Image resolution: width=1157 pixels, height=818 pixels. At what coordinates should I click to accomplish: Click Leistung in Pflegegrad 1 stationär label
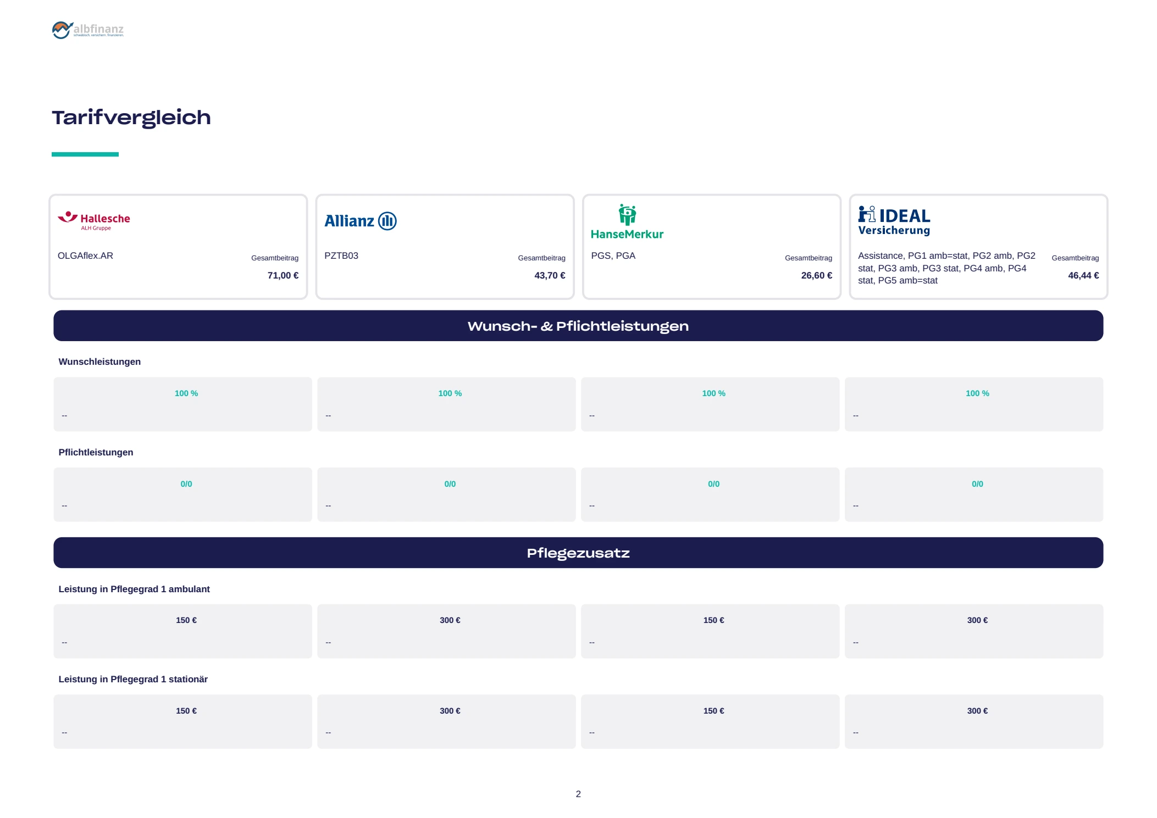pyautogui.click(x=133, y=679)
